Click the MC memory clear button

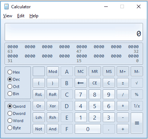pyautogui.click(x=81, y=71)
